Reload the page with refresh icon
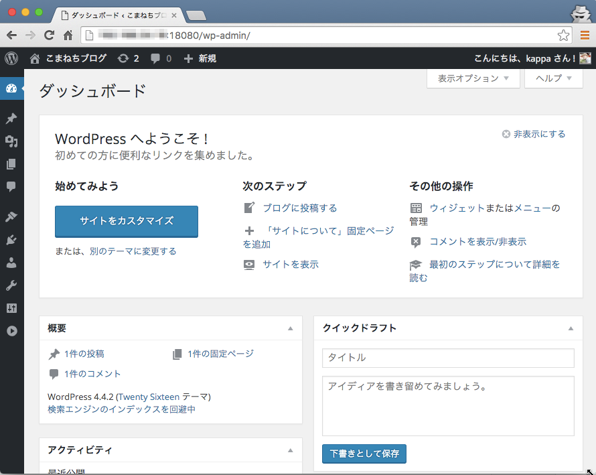The width and height of the screenshot is (596, 475). pos(49,36)
